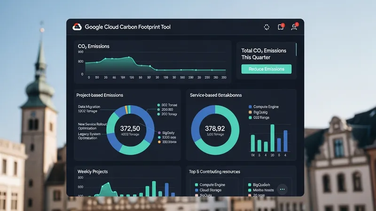
Task: Select the blue Compute Engine swatch in Service-based legend
Action: [x=250, y=107]
